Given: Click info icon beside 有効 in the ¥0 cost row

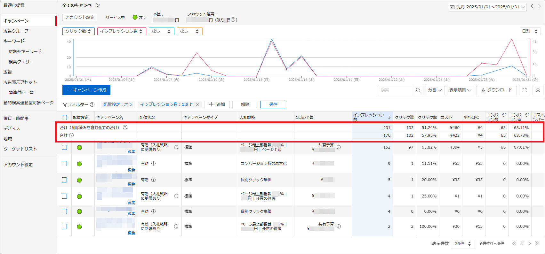Looking at the screenshot, I should 153,212.
